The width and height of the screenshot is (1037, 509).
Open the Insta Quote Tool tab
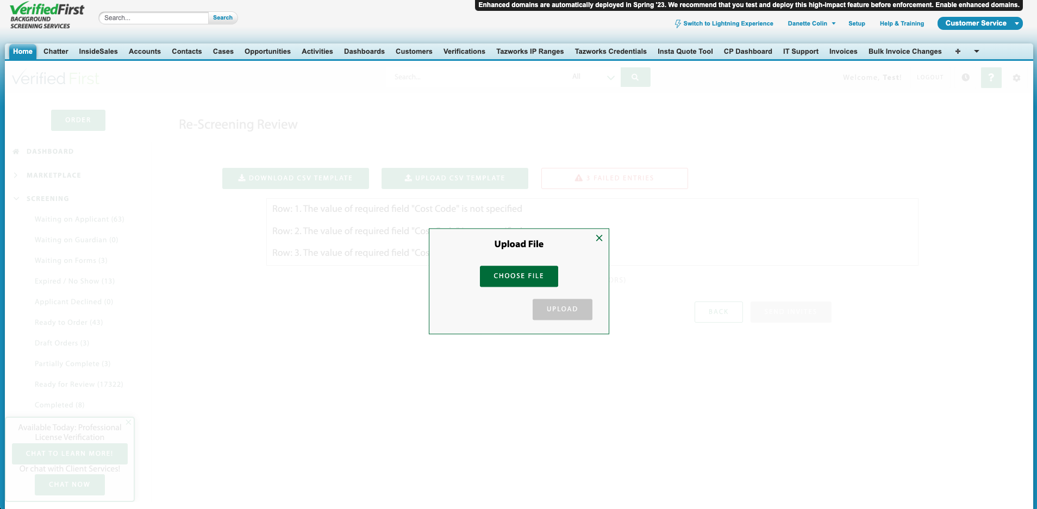tap(685, 52)
